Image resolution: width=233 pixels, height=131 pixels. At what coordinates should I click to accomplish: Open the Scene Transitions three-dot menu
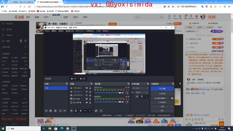point(147,97)
